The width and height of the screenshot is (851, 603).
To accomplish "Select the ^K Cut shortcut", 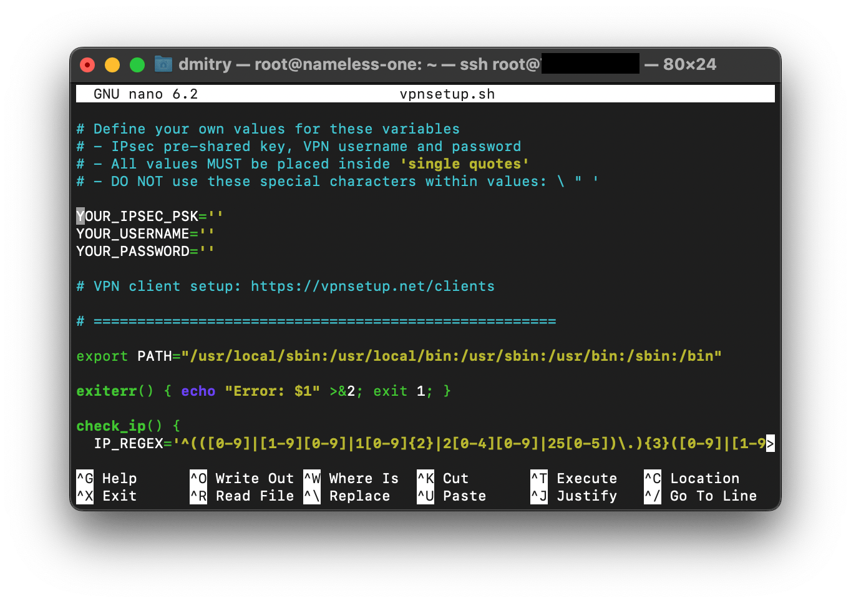I will pos(442,478).
